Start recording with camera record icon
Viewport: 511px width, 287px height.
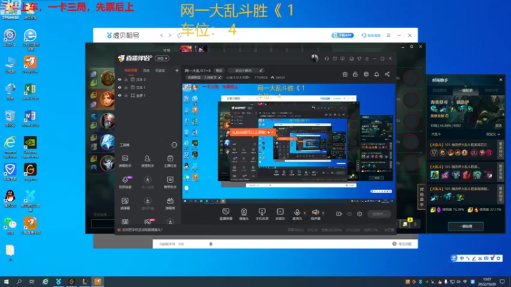tap(339, 214)
